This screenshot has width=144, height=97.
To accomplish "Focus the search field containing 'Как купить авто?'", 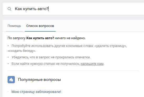I will 73,9.
